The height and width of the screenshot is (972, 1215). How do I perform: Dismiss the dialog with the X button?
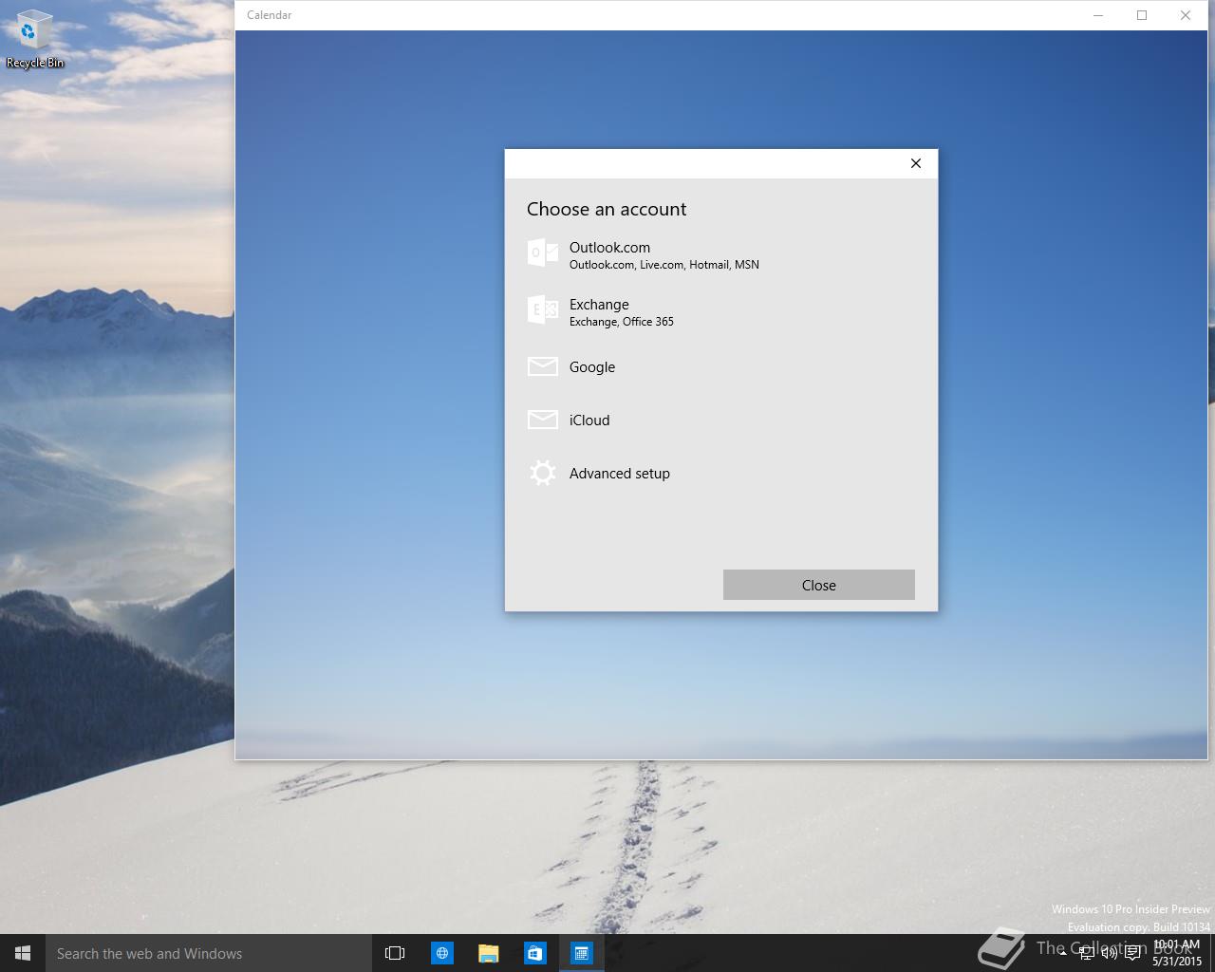pyautogui.click(x=916, y=163)
